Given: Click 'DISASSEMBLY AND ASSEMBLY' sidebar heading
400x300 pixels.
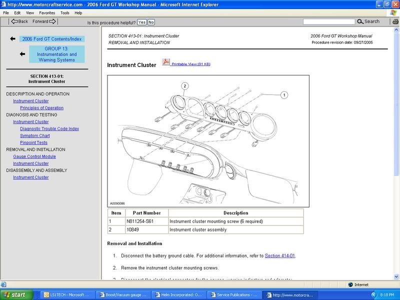Looking at the screenshot, I should pyautogui.click(x=36, y=170).
